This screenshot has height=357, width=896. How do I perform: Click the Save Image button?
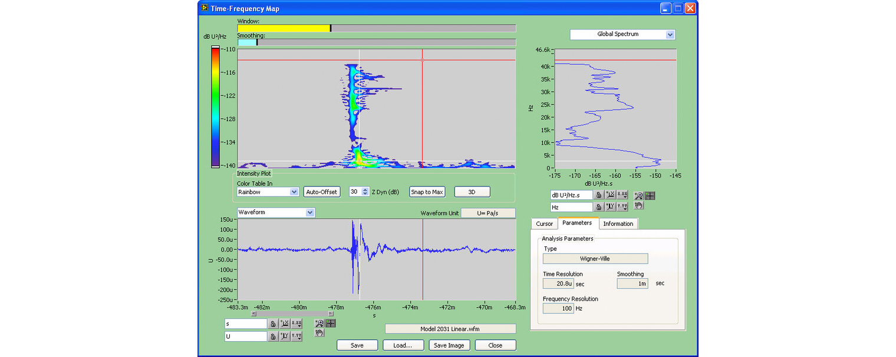tap(449, 345)
